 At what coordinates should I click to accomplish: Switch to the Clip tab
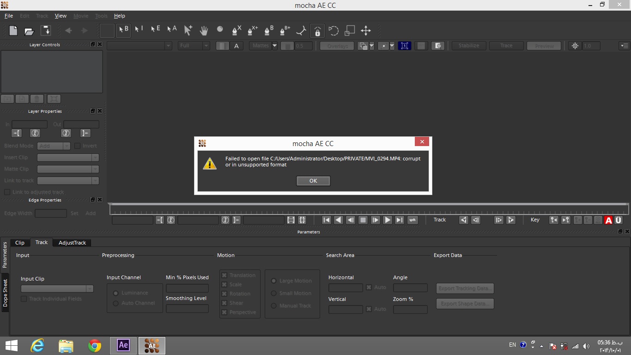point(20,243)
